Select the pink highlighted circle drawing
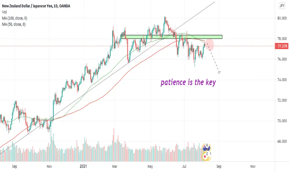This screenshot has width=289, height=171. [x=209, y=45]
